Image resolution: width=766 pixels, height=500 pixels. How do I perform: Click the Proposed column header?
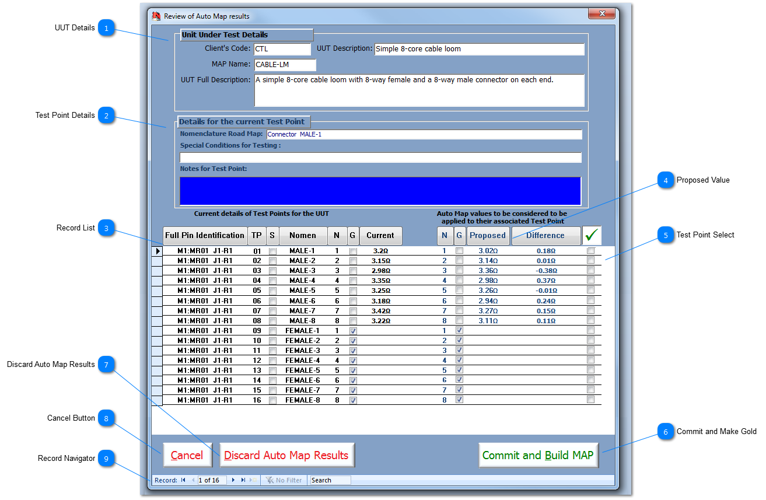click(488, 235)
